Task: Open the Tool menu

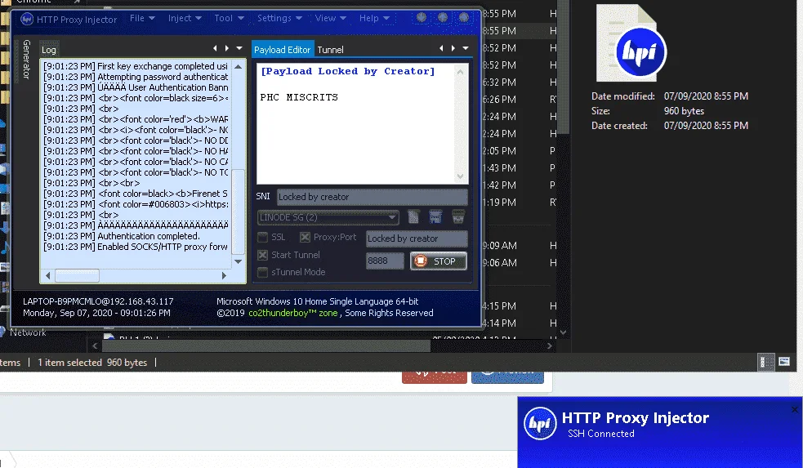Action: (229, 18)
